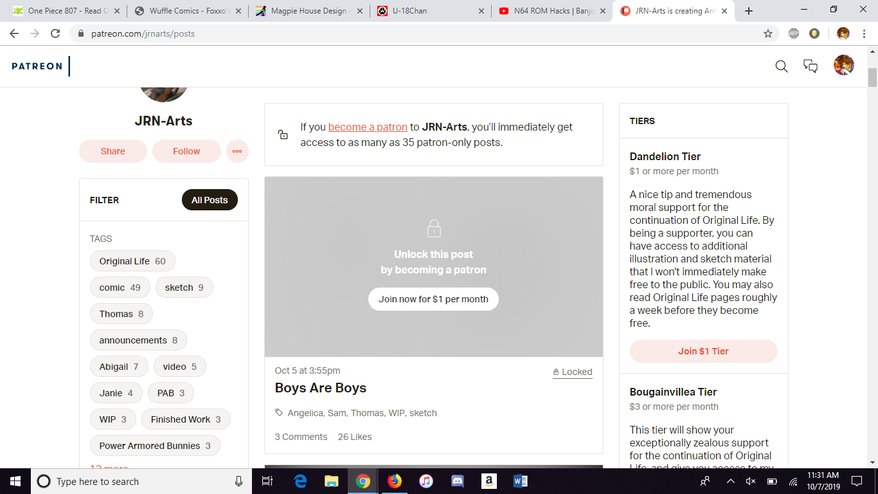Show hidden system tray icons
878x494 pixels.
click(730, 481)
